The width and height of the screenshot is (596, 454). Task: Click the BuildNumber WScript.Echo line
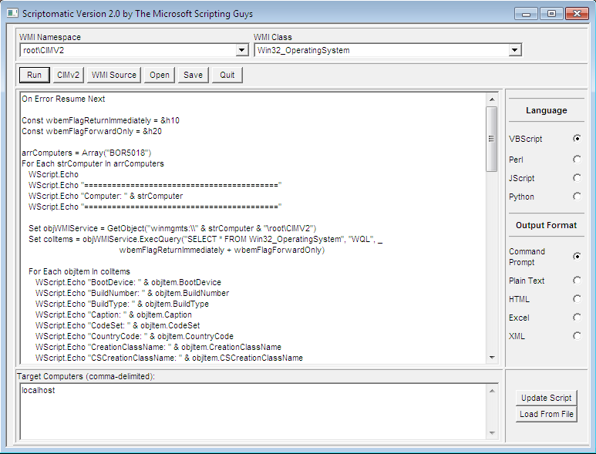133,294
